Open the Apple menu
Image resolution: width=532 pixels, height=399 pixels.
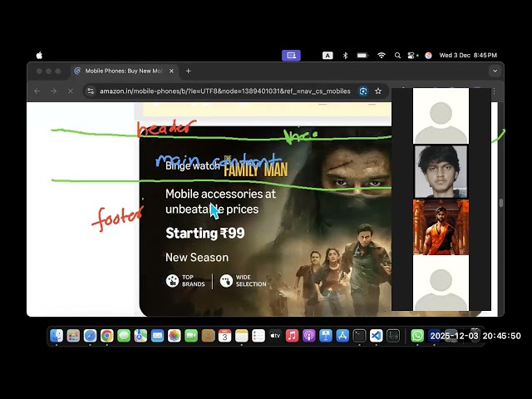[x=39, y=56]
